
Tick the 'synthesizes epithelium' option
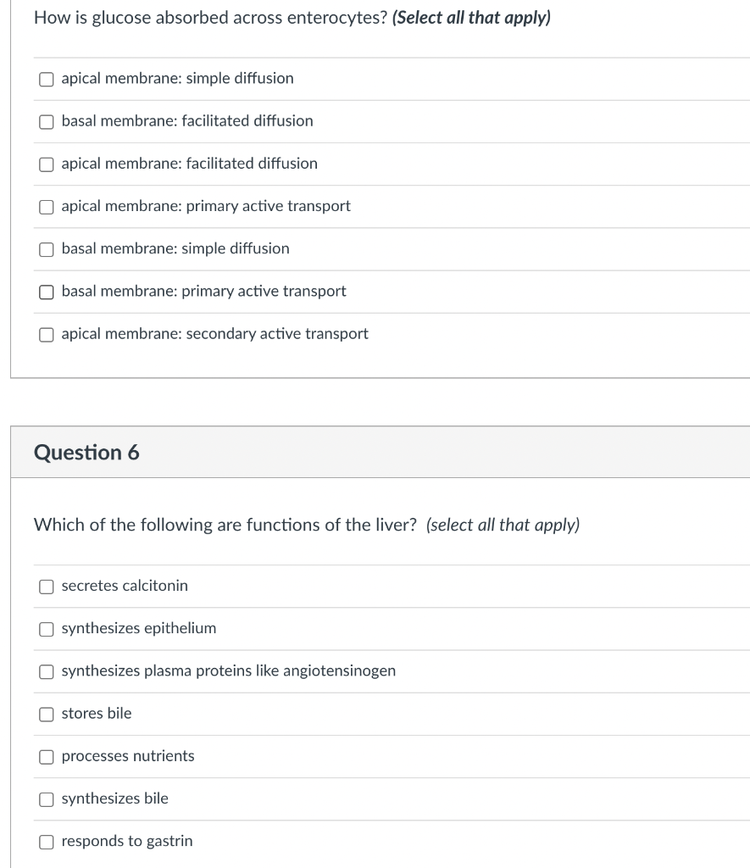click(46, 629)
